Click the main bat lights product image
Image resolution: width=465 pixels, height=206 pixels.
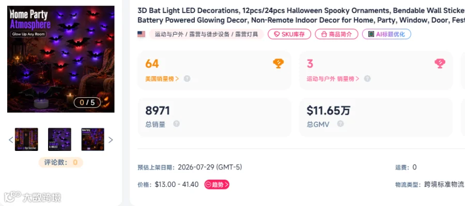click(x=61, y=59)
